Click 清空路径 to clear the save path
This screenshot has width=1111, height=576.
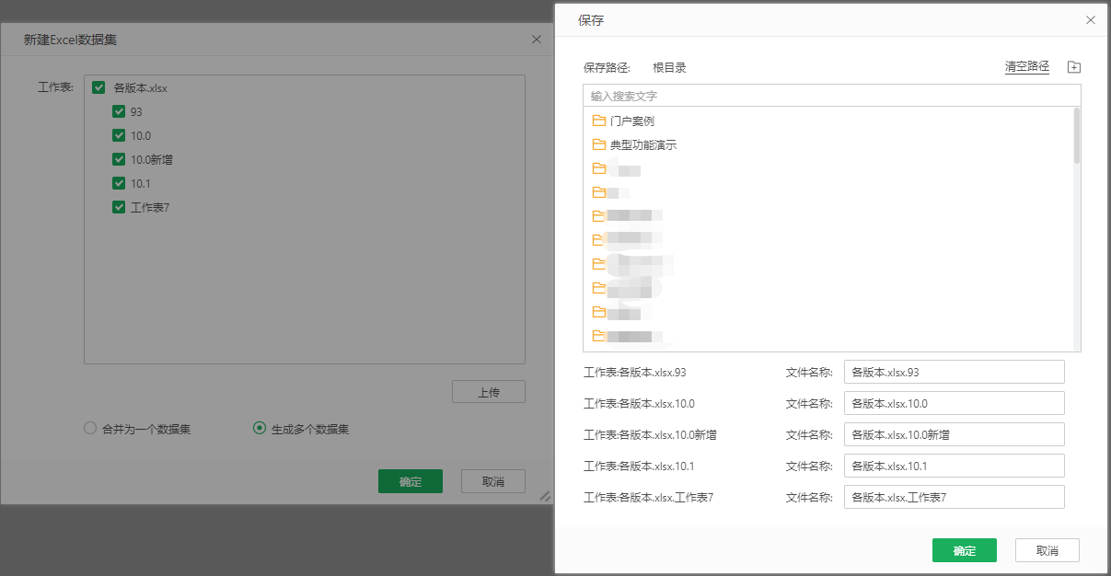1027,67
